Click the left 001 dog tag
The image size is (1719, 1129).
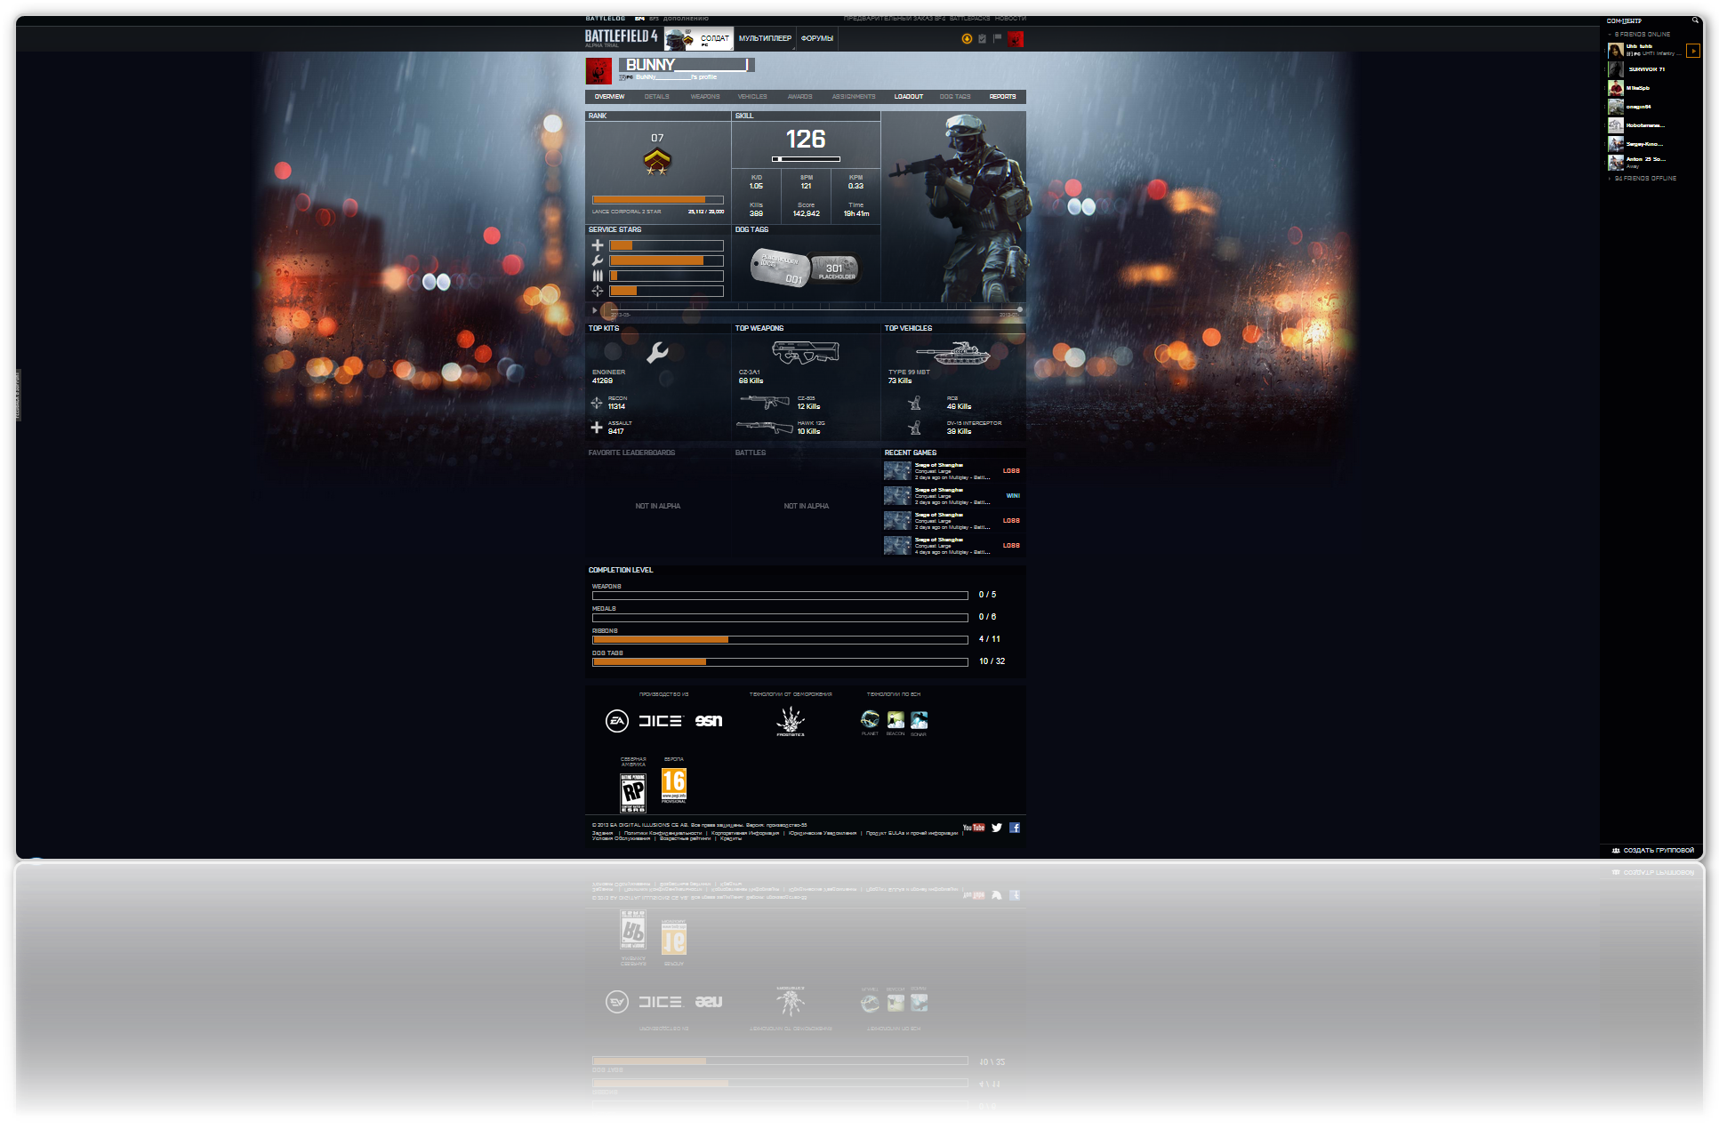click(780, 267)
